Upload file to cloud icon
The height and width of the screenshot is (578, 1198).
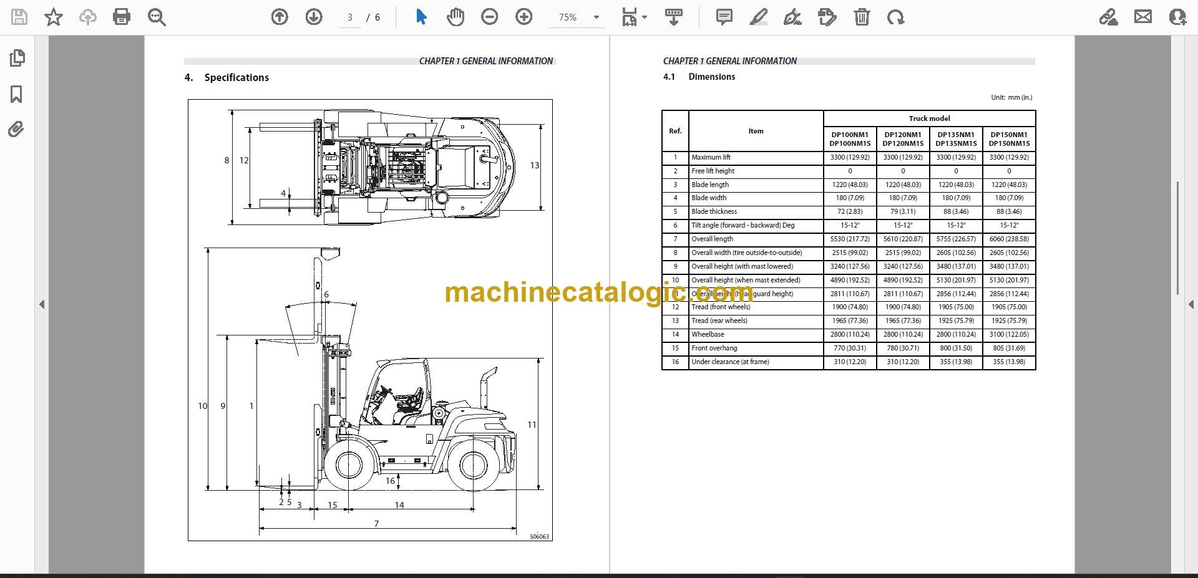pyautogui.click(x=87, y=17)
